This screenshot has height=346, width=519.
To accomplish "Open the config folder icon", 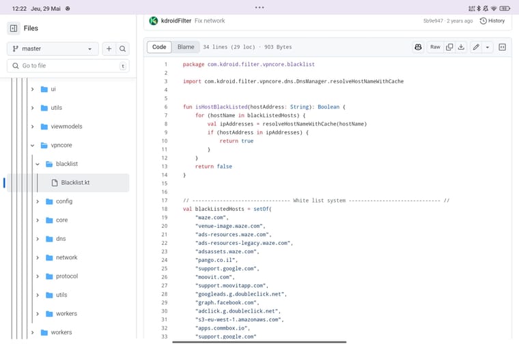I will [x=49, y=201].
